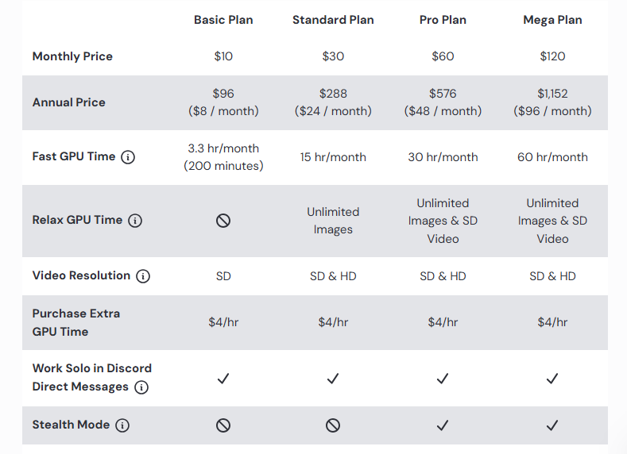The image size is (627, 454).
Task: Select the Standard Plan column header
Action: click(333, 20)
